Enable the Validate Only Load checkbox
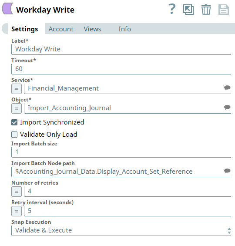Image resolution: width=235 pixels, height=246 pixels. pos(14,135)
